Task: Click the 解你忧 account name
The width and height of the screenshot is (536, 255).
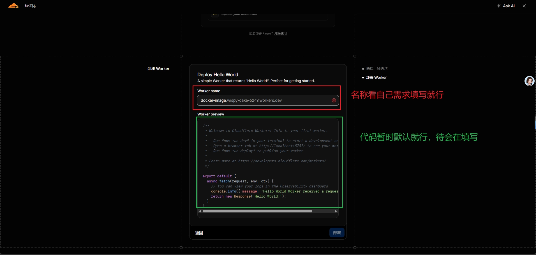Action: tap(30, 6)
